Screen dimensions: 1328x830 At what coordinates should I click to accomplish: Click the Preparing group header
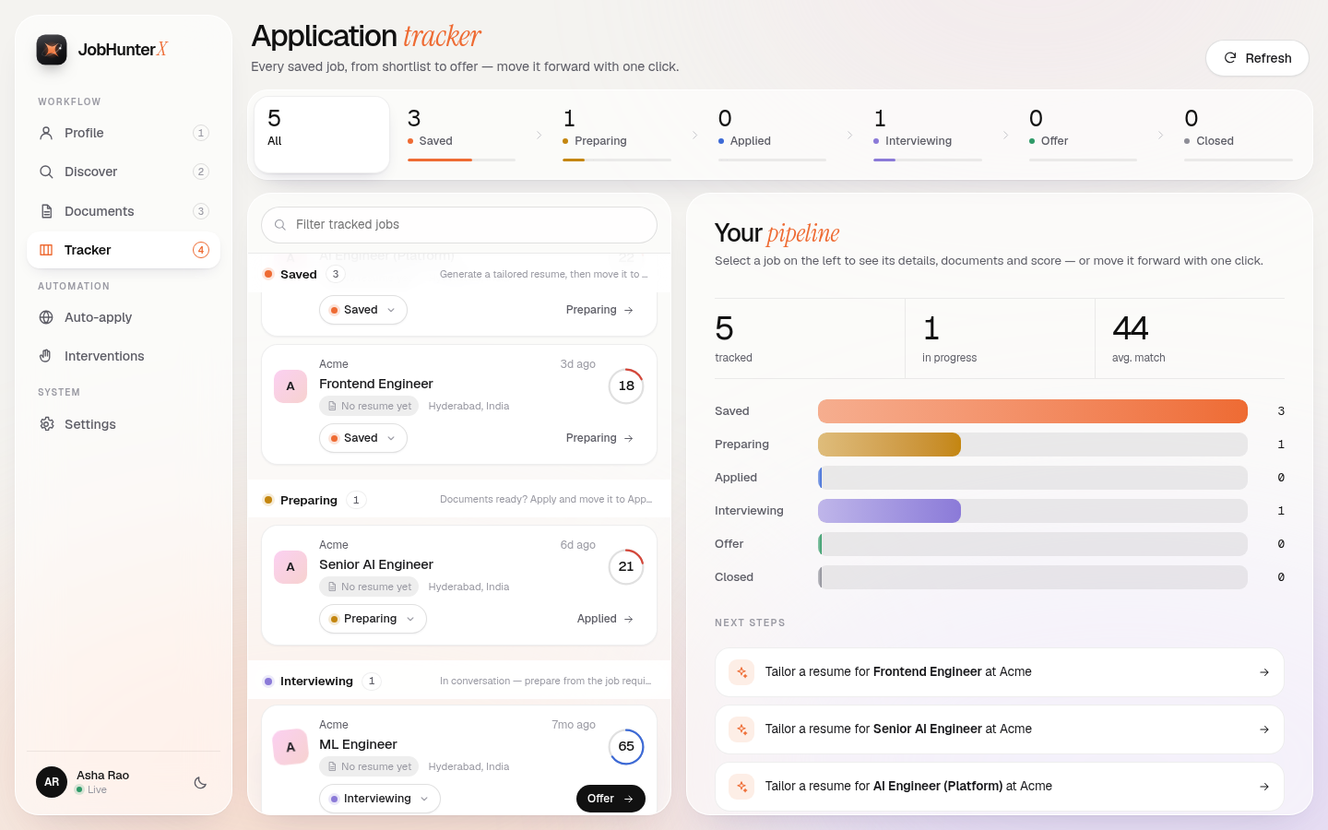click(x=459, y=500)
